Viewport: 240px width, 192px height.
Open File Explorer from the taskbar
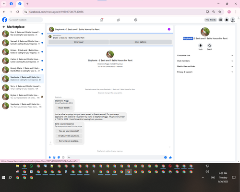(x=17, y=166)
